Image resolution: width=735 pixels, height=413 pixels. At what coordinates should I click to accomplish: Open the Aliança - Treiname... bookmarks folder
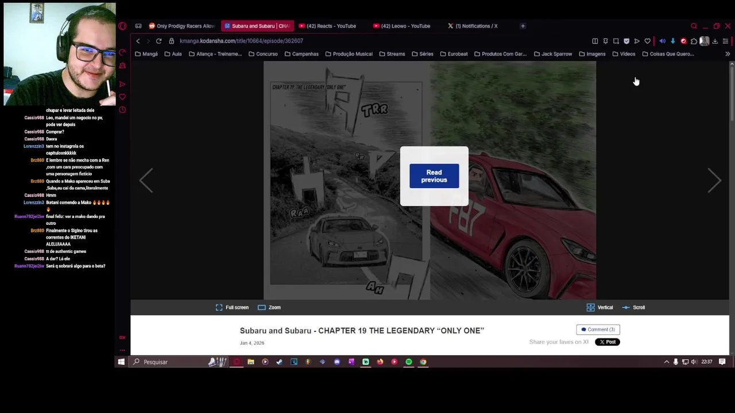pyautogui.click(x=215, y=54)
